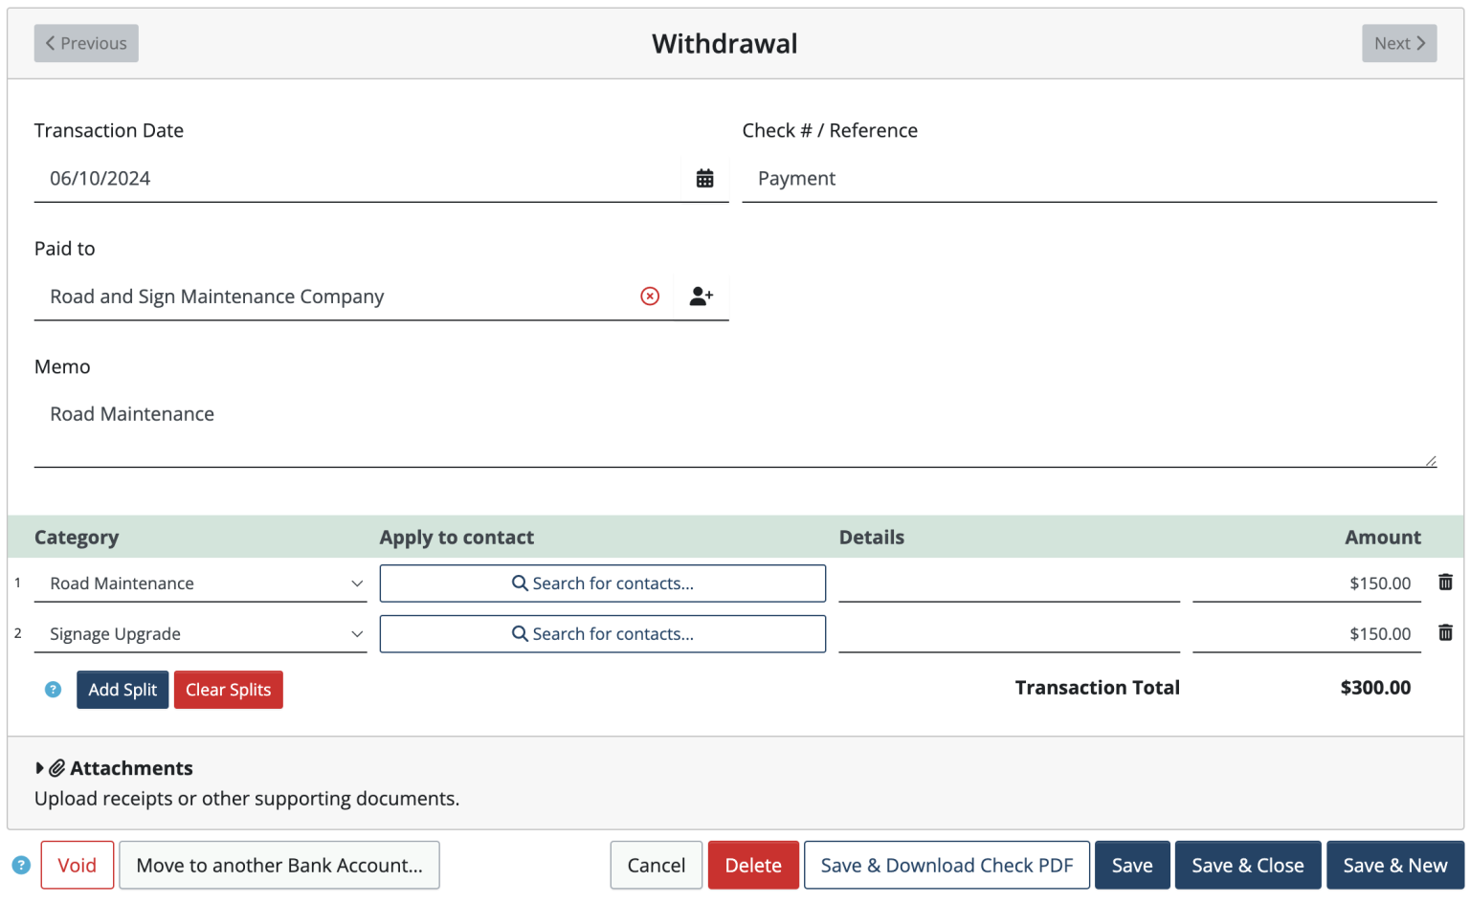Click the add new contact icon
Viewport: 1470px width, 903px height.
pos(702,297)
